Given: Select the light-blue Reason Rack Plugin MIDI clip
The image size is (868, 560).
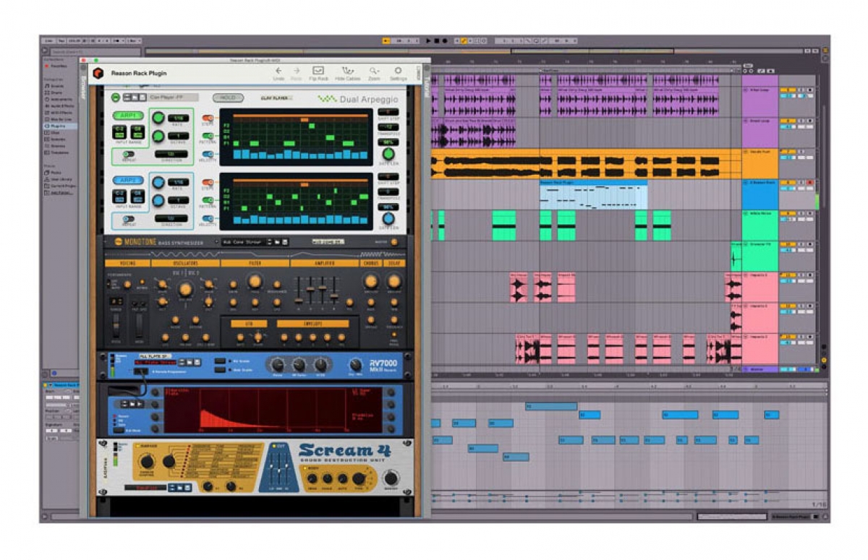Looking at the screenshot, I should tap(593, 195).
